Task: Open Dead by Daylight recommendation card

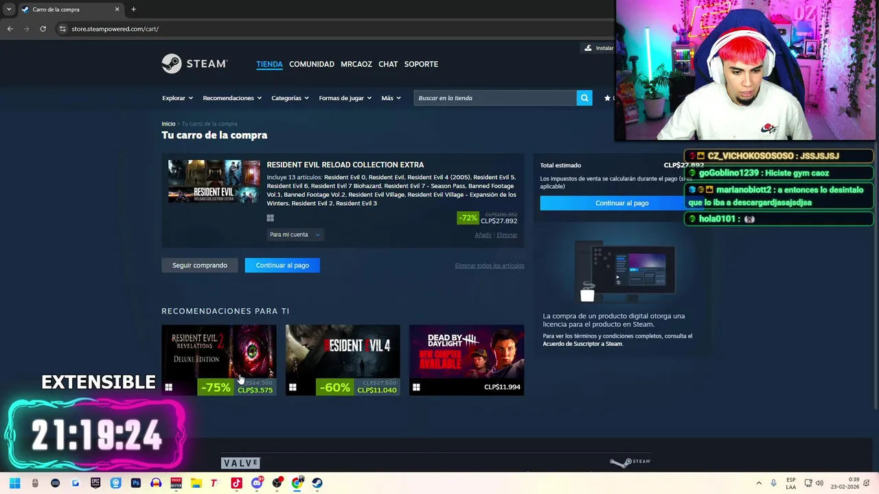Action: tap(466, 360)
